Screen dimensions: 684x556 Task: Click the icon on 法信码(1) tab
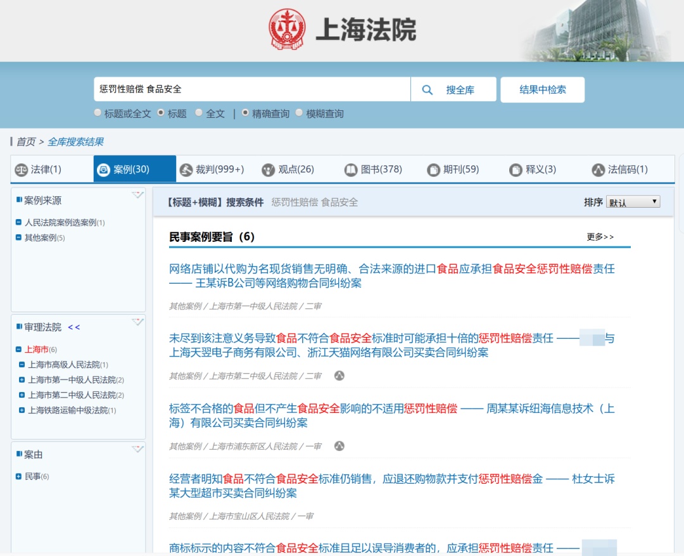[598, 170]
